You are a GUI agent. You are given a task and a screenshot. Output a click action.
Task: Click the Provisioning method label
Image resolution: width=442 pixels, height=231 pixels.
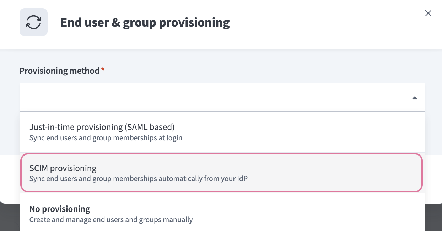[59, 71]
